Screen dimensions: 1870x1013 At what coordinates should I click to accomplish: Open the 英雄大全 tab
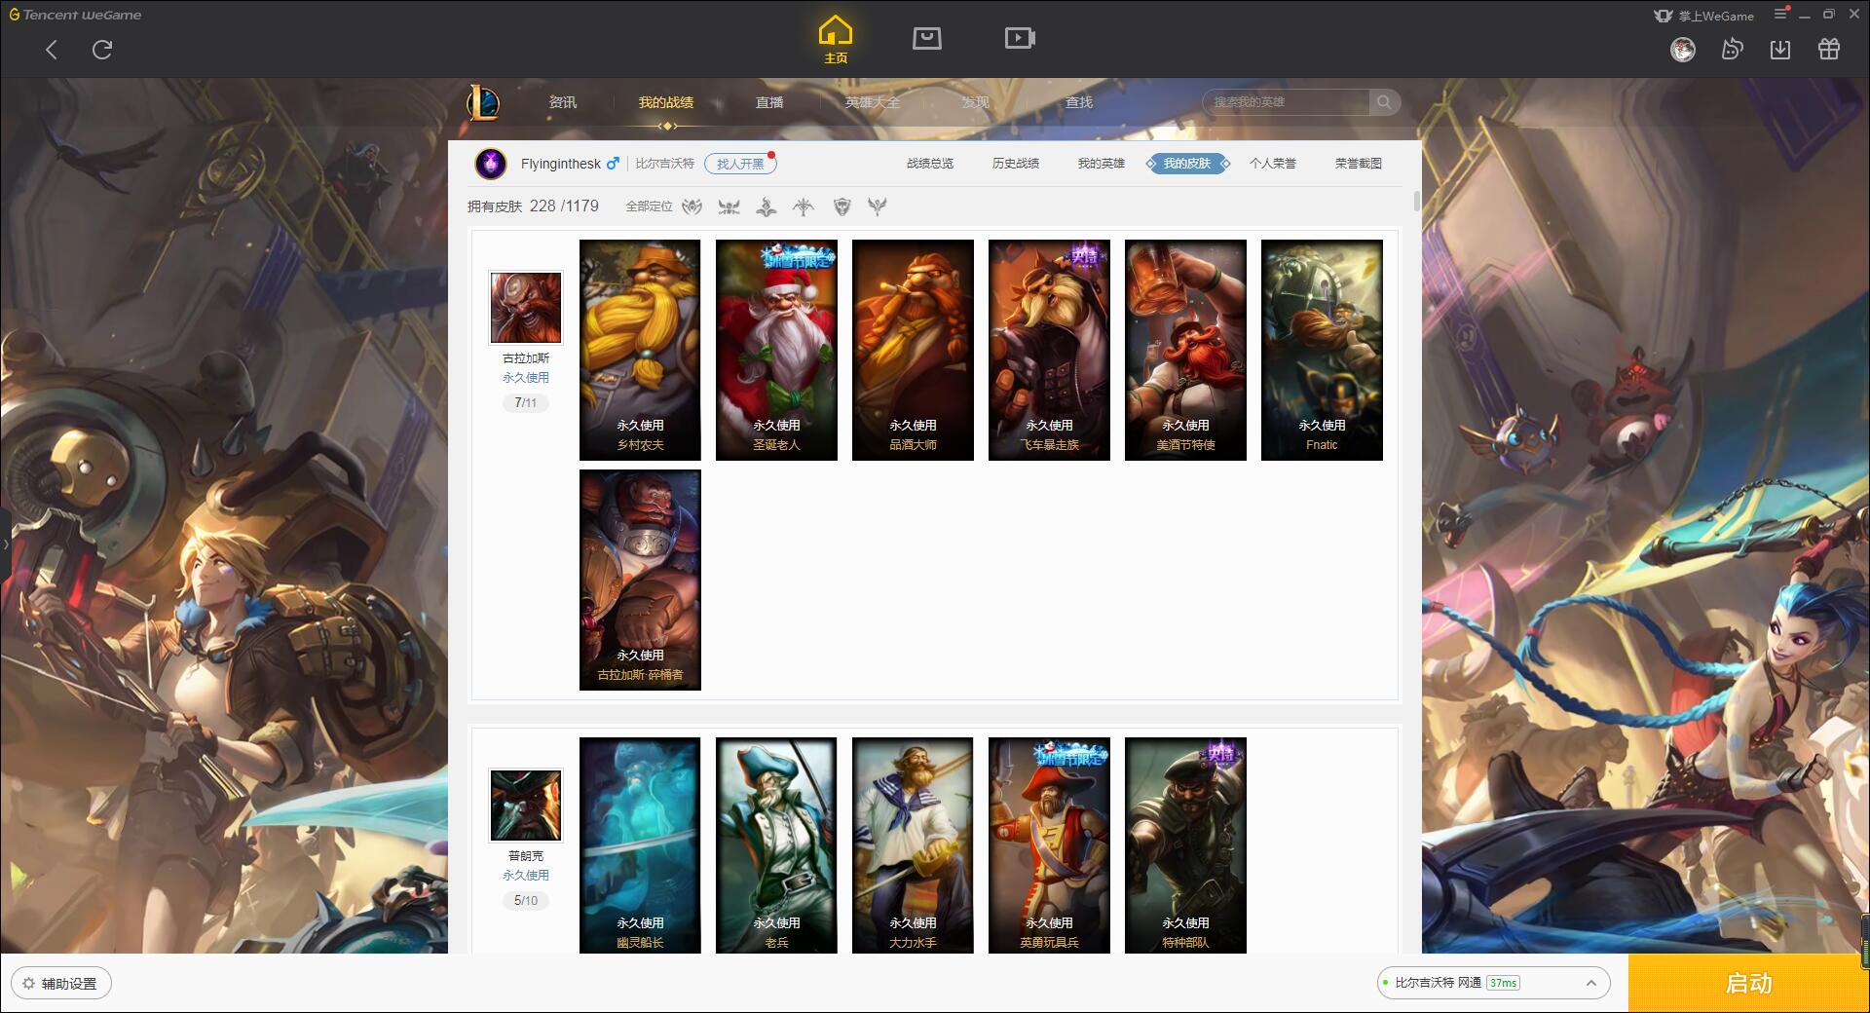click(x=873, y=102)
